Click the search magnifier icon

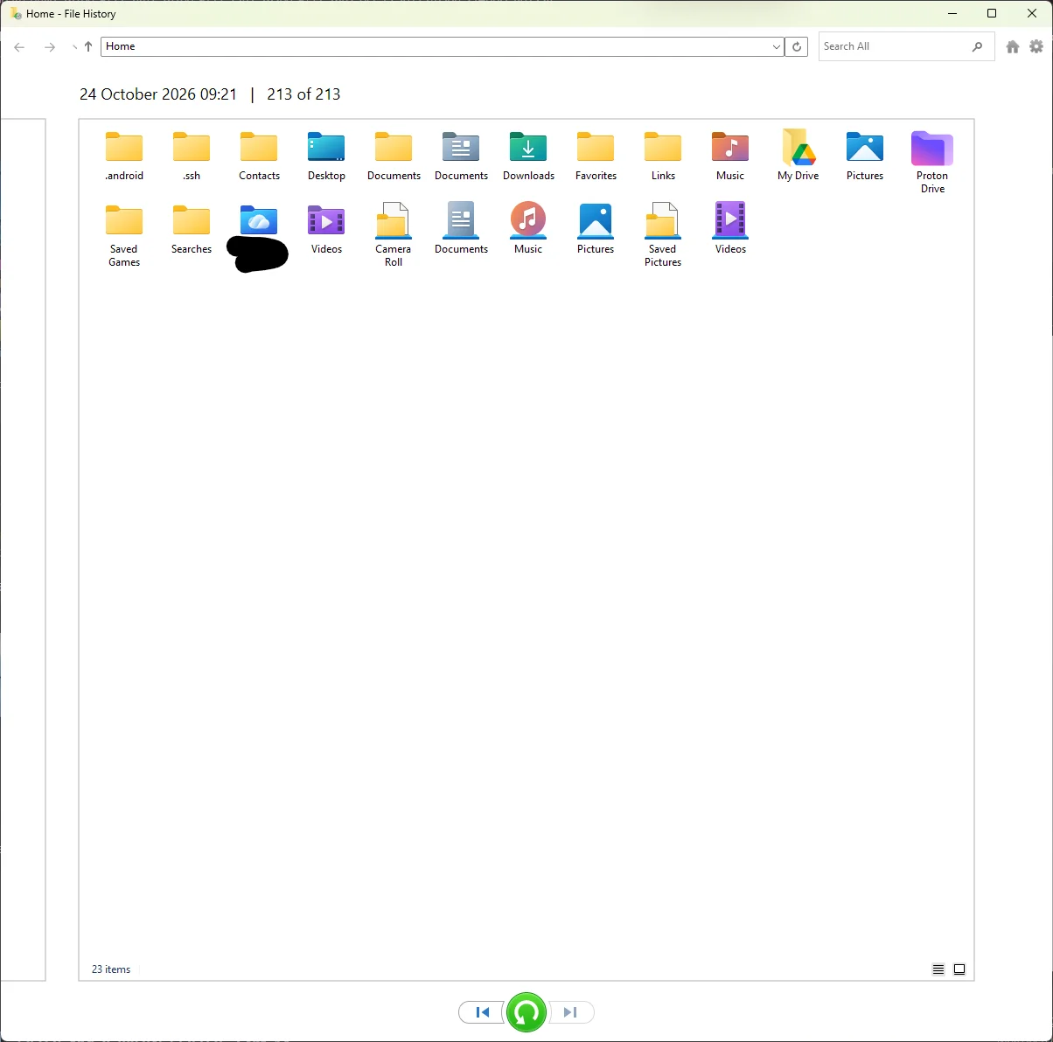tap(977, 47)
